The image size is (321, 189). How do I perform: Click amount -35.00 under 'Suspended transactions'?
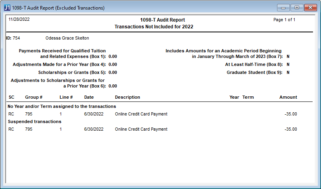[x=291, y=129]
